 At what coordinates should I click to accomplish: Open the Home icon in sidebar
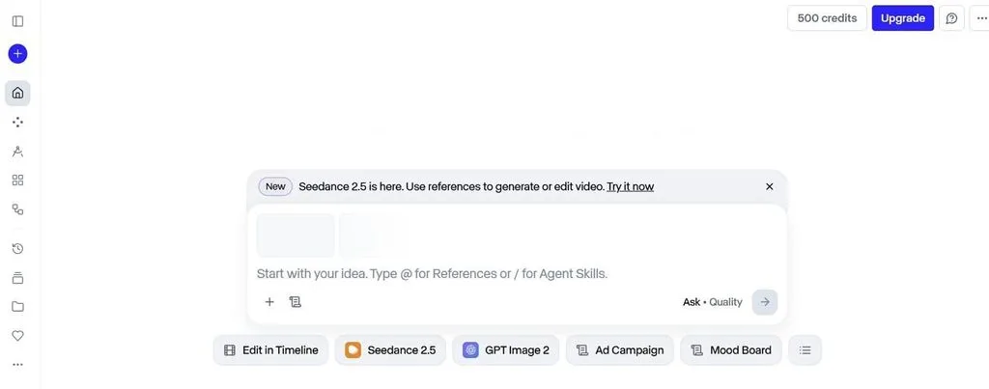[17, 94]
